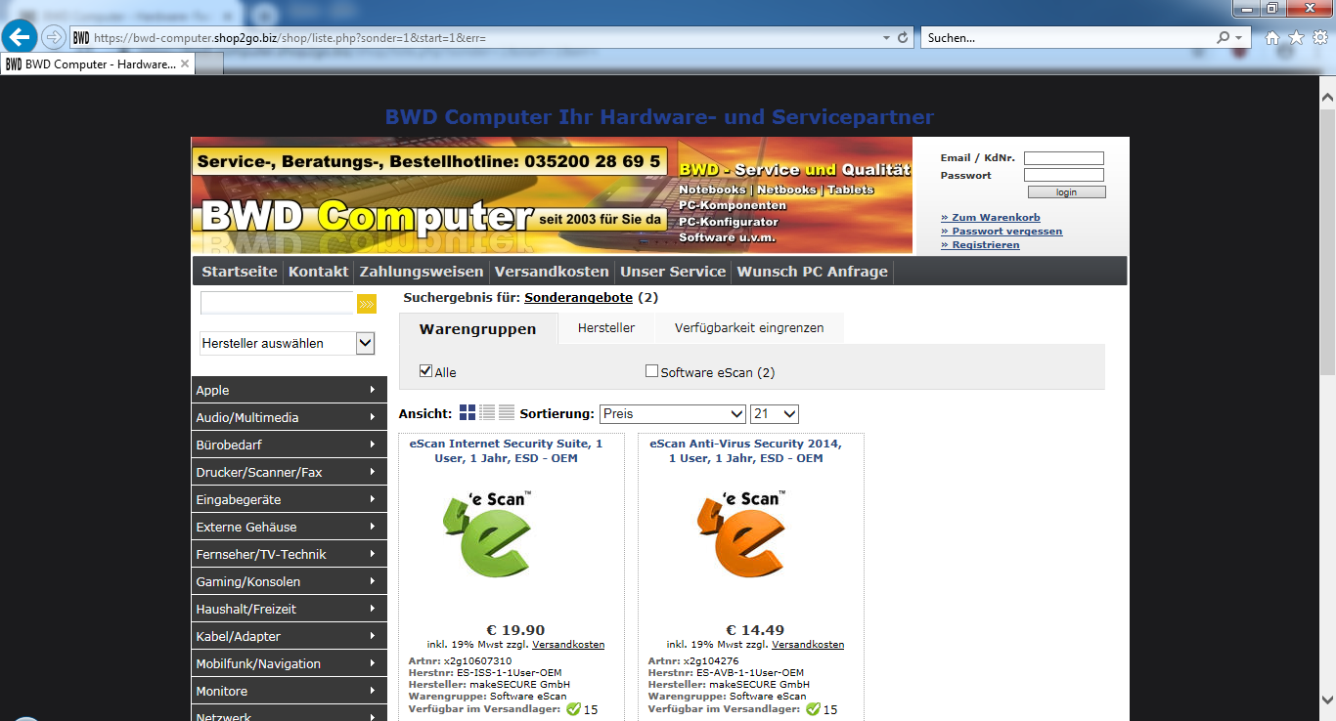Click Versandkosten link under the €19.90 price
Image resolution: width=1336 pixels, height=721 pixels.
tap(568, 645)
